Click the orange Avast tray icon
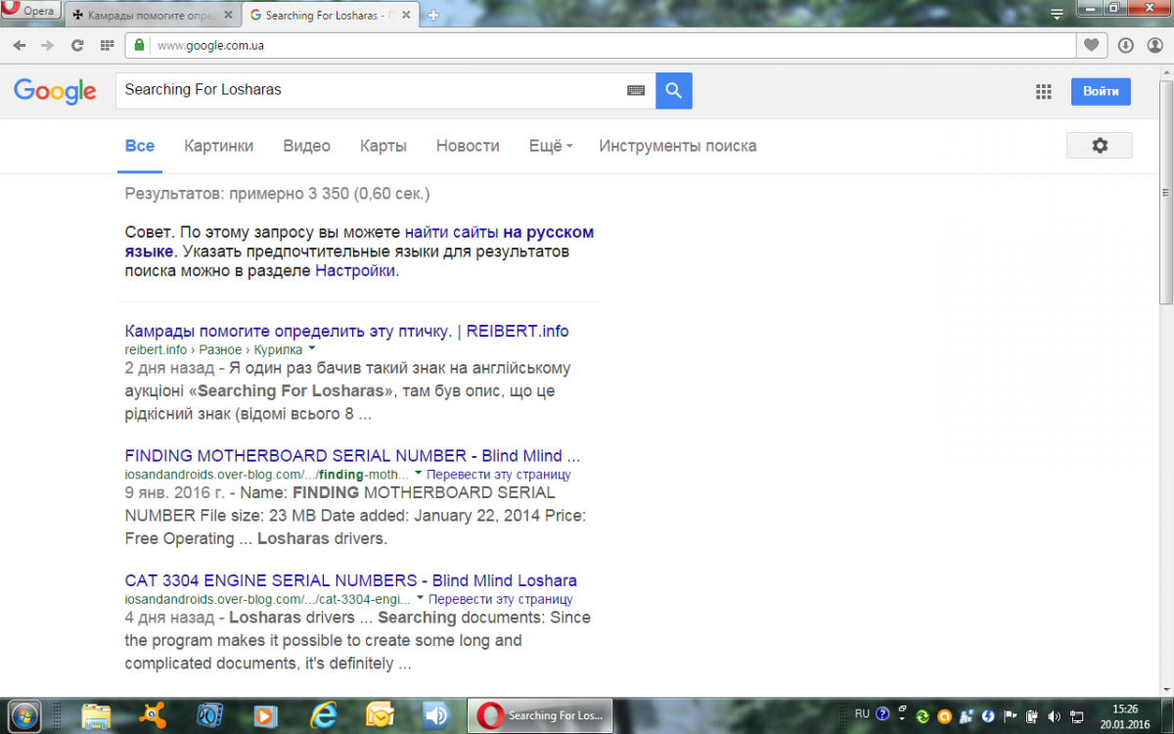This screenshot has height=734, width=1174. pos(944,715)
